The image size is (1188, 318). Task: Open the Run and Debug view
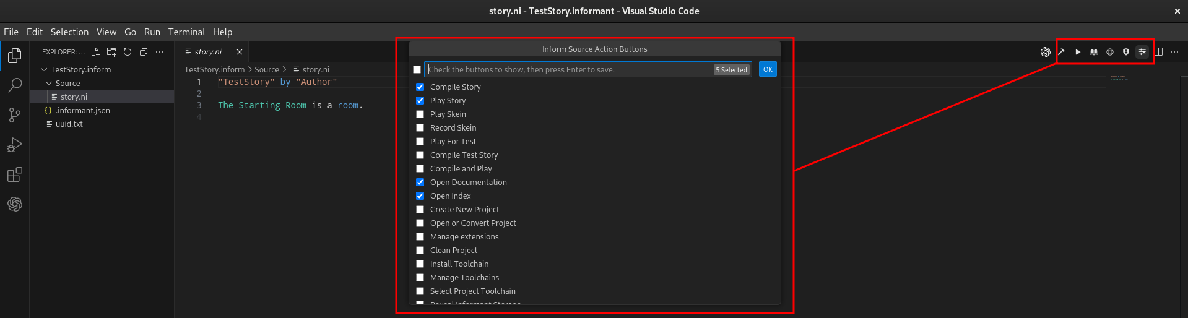[15, 145]
